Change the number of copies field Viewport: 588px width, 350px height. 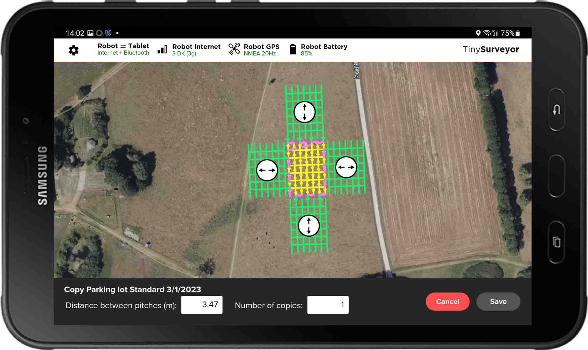(328, 305)
